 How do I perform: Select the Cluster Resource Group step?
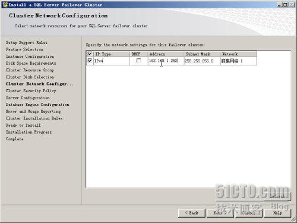click(30, 70)
